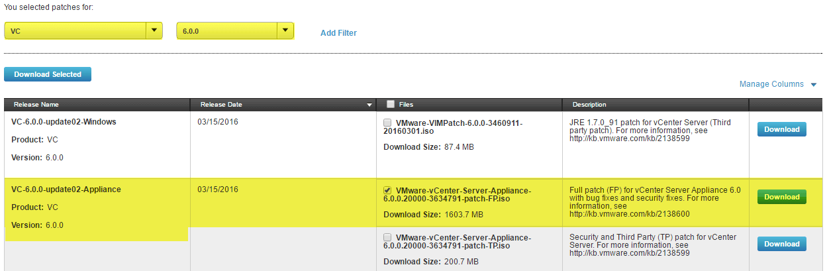The height and width of the screenshot is (271, 827).
Task: Click the Release Name column header
Action: [97, 105]
